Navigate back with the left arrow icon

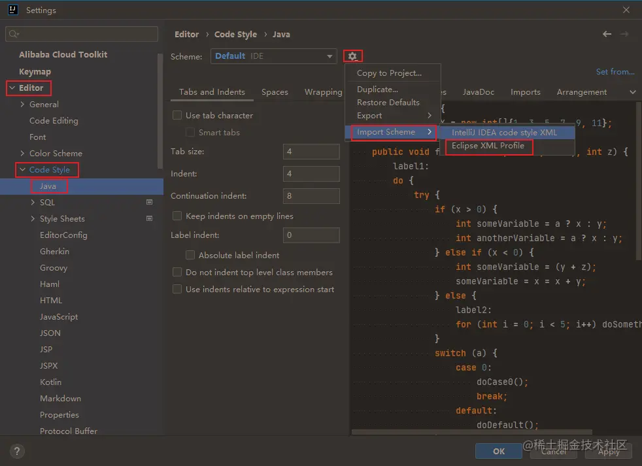(x=607, y=34)
